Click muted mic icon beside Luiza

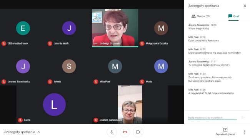[20, 120]
